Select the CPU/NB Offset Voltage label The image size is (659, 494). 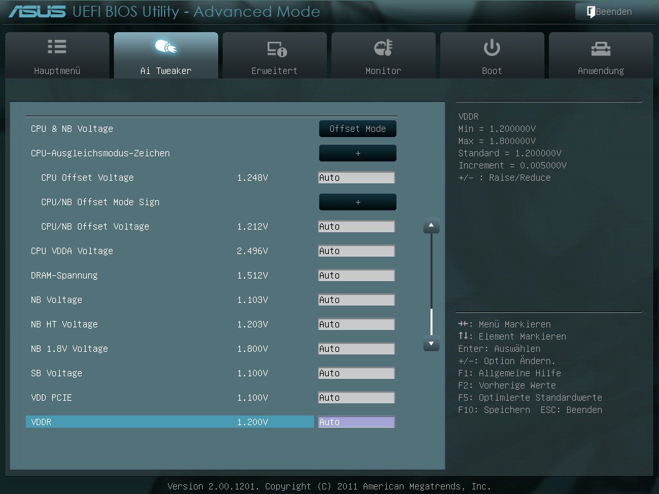click(x=95, y=226)
